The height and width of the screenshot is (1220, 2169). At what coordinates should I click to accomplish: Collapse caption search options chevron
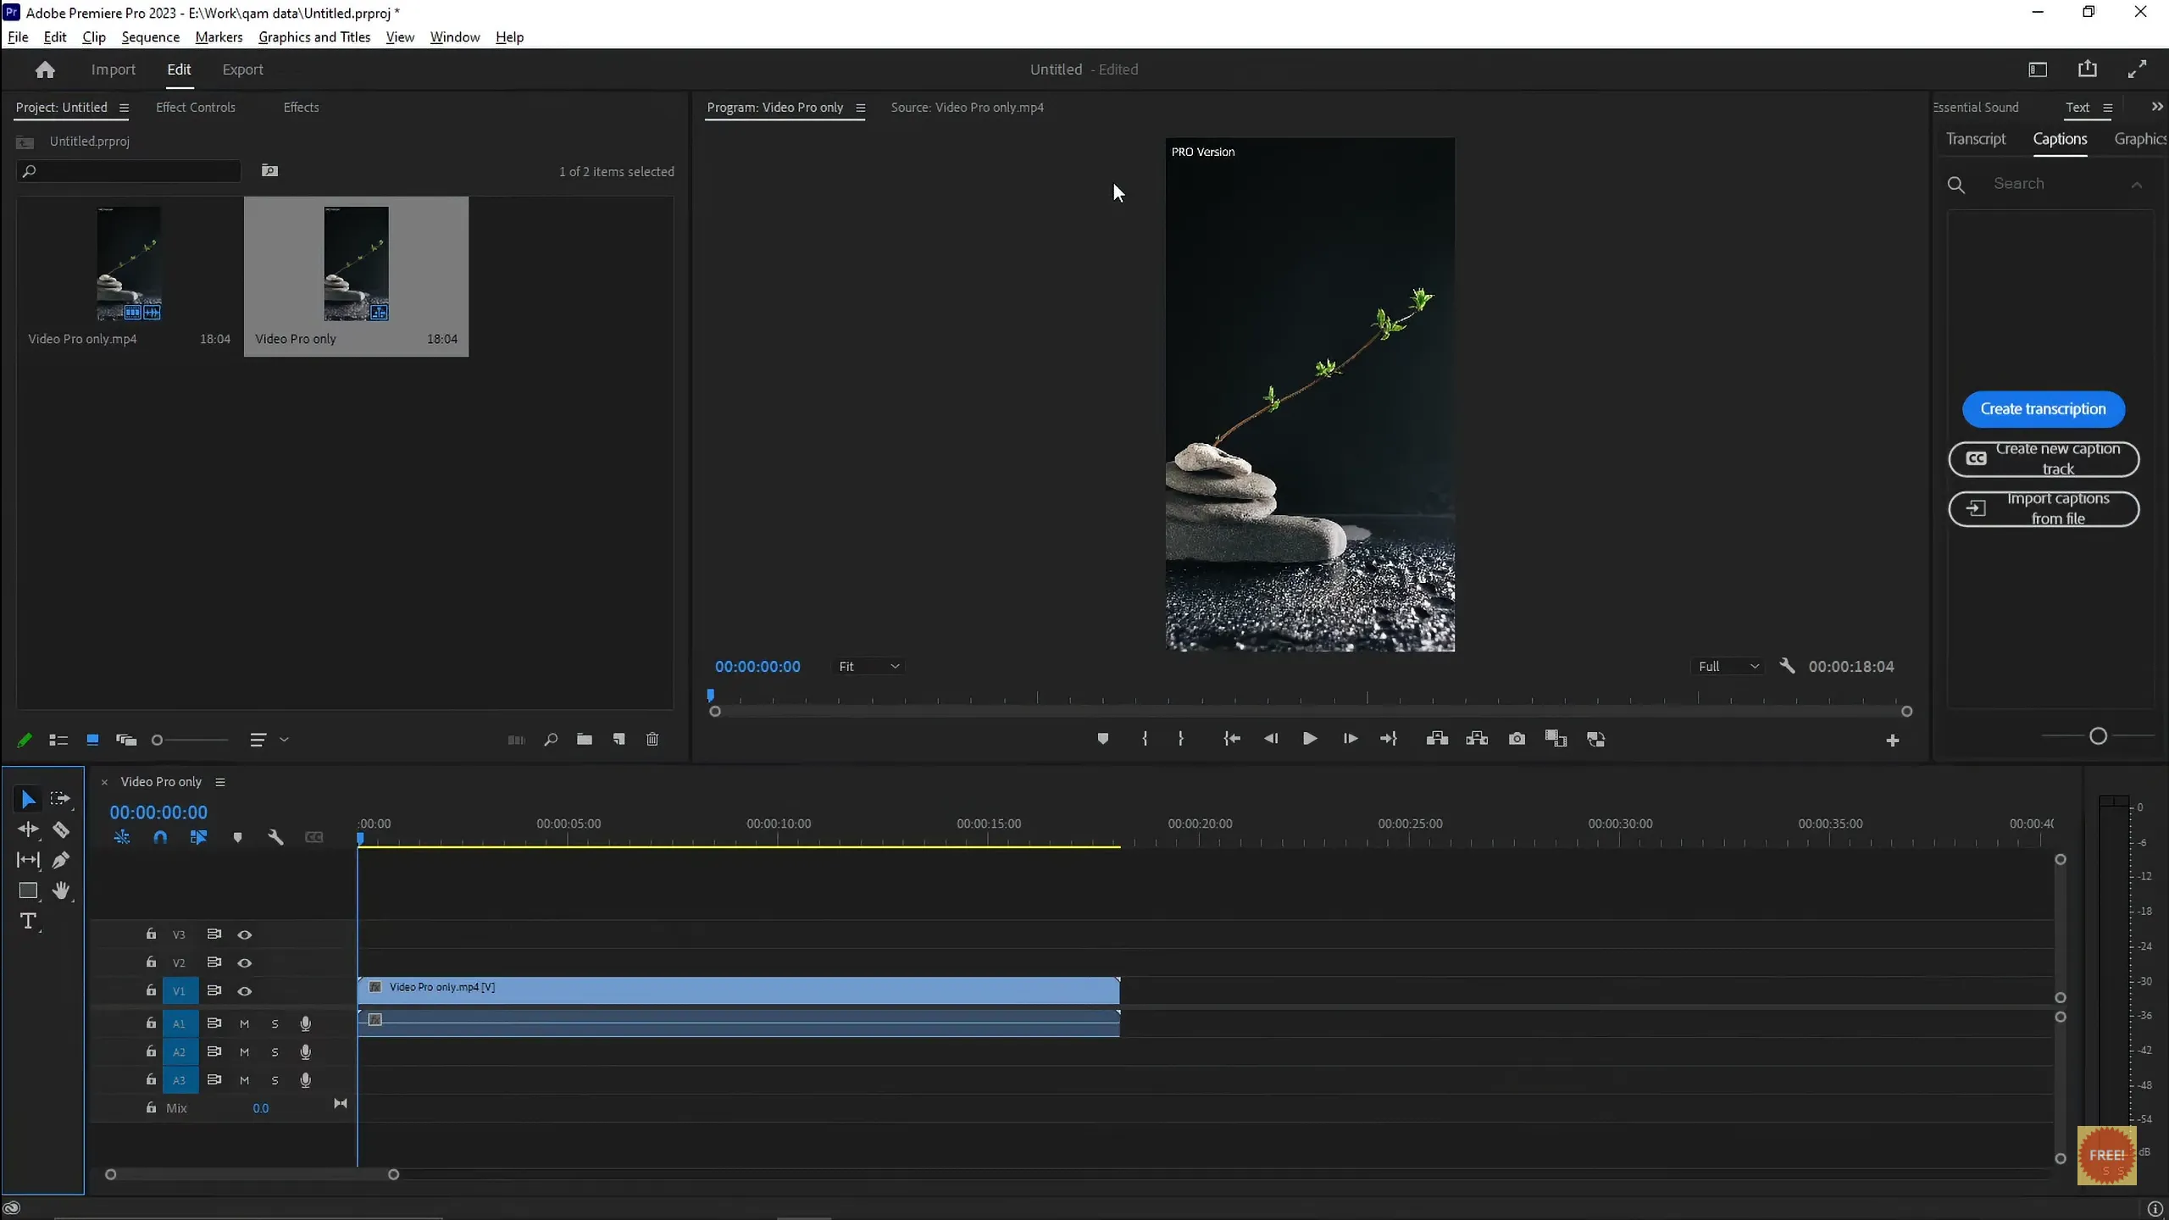2137,185
